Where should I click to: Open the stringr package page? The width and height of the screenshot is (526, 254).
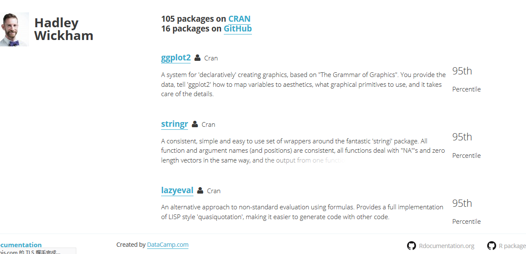point(174,124)
